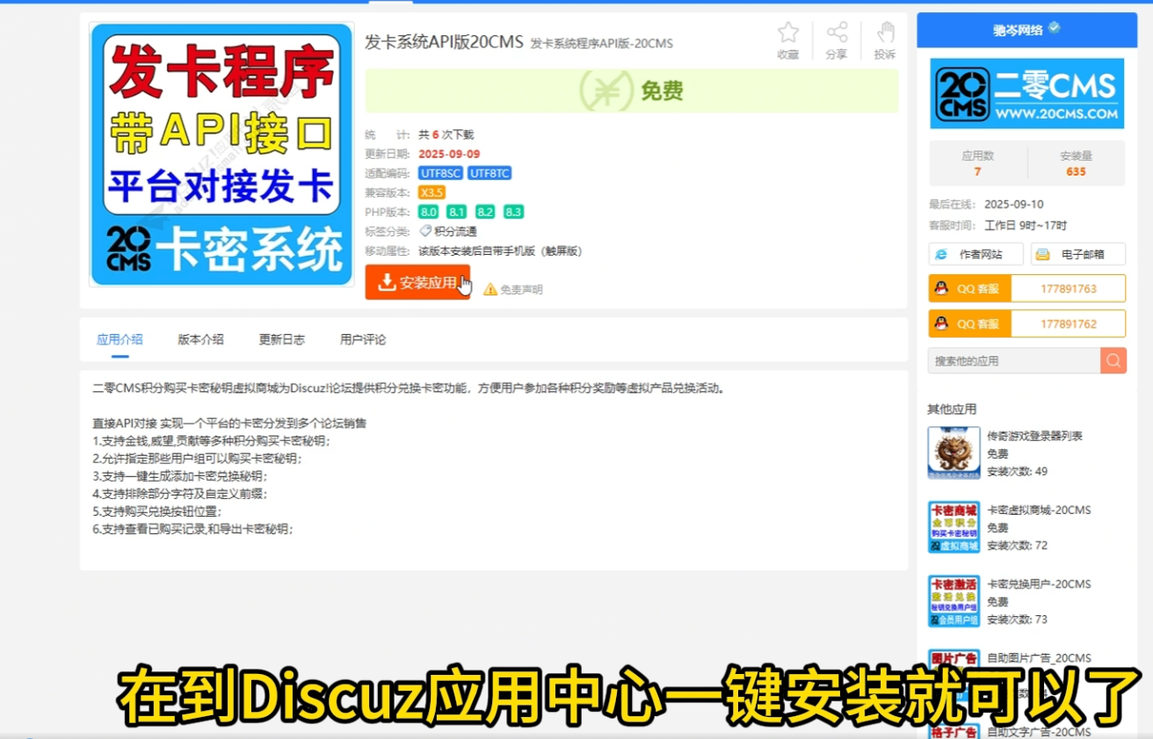1153x739 pixels.
Task: Click the 最后在线 2025-09-10 text
Action: tap(986, 204)
